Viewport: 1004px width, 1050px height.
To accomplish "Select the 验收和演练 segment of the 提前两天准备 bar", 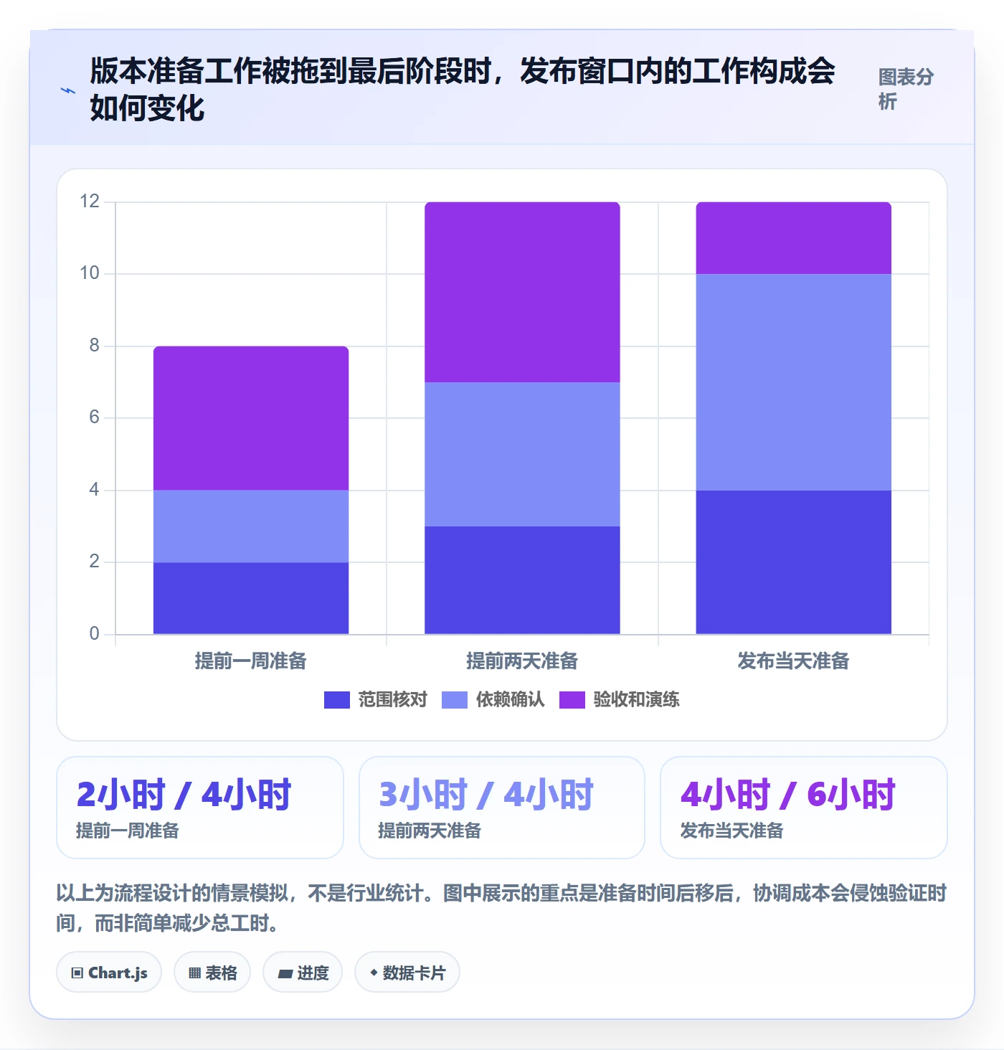I will click(x=522, y=292).
